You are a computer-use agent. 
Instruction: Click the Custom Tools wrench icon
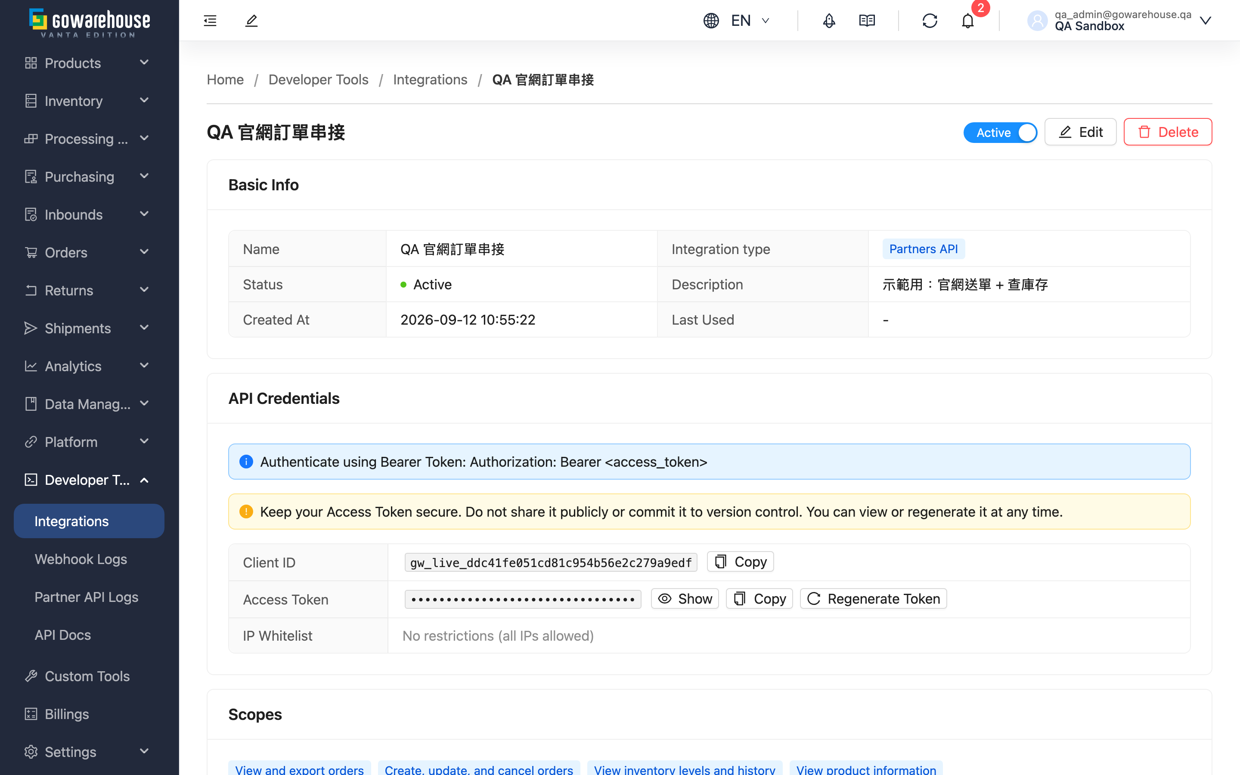click(x=31, y=676)
